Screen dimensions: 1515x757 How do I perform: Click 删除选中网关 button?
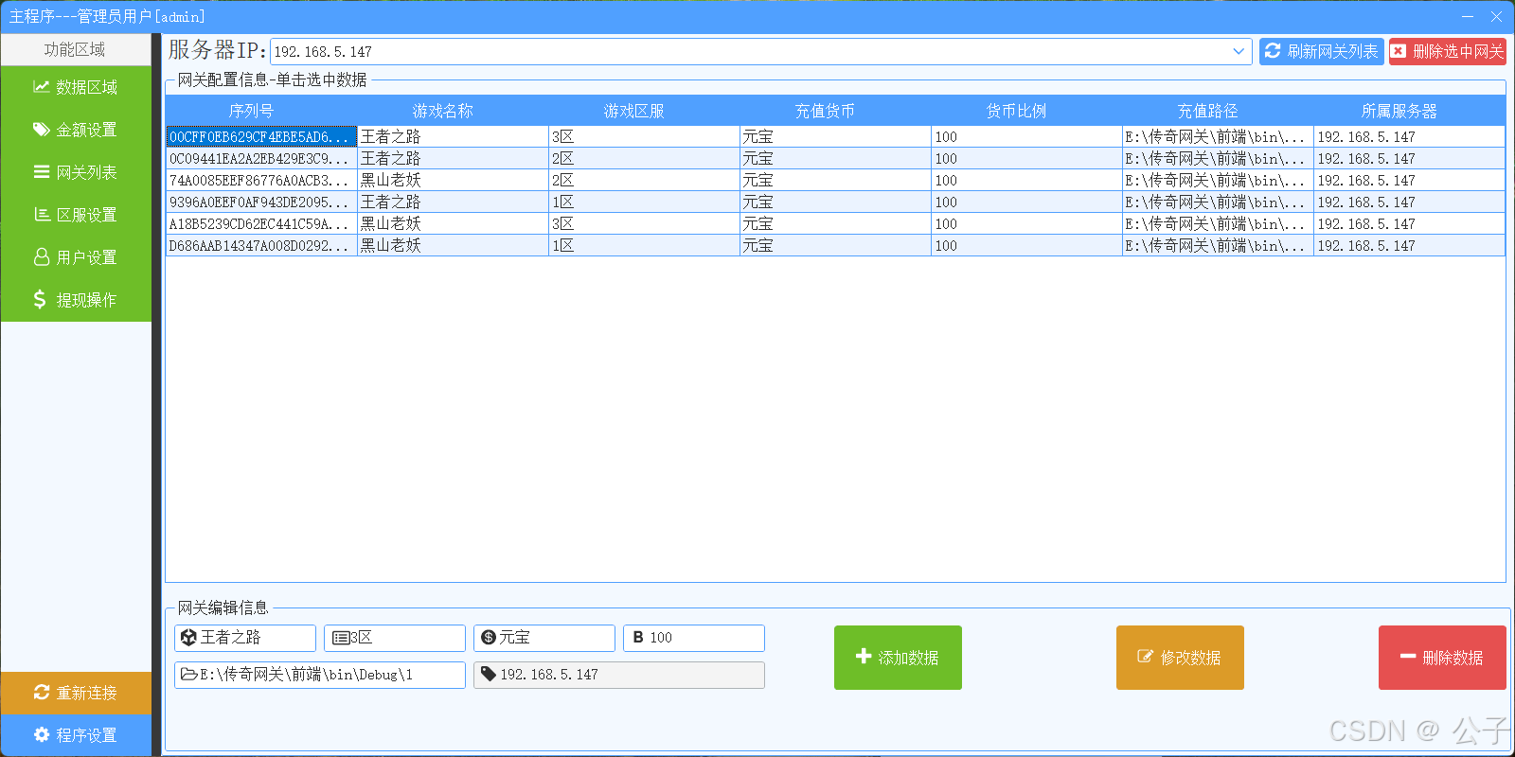(1448, 51)
